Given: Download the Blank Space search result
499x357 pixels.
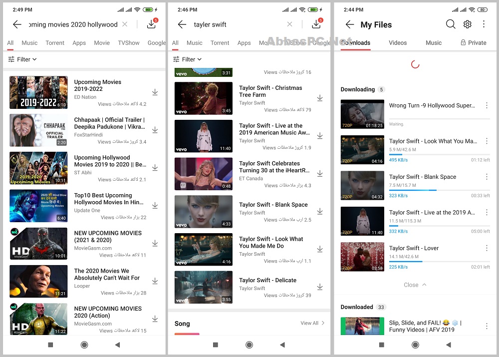Looking at the screenshot, I should [x=320, y=212].
